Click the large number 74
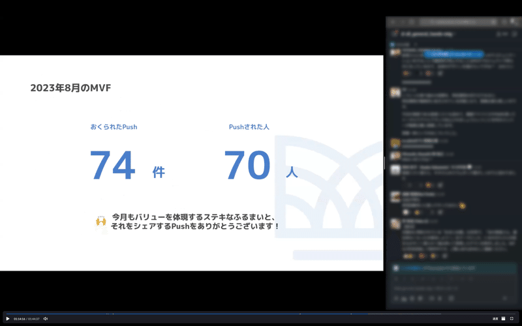522x326 pixels. pyautogui.click(x=112, y=166)
